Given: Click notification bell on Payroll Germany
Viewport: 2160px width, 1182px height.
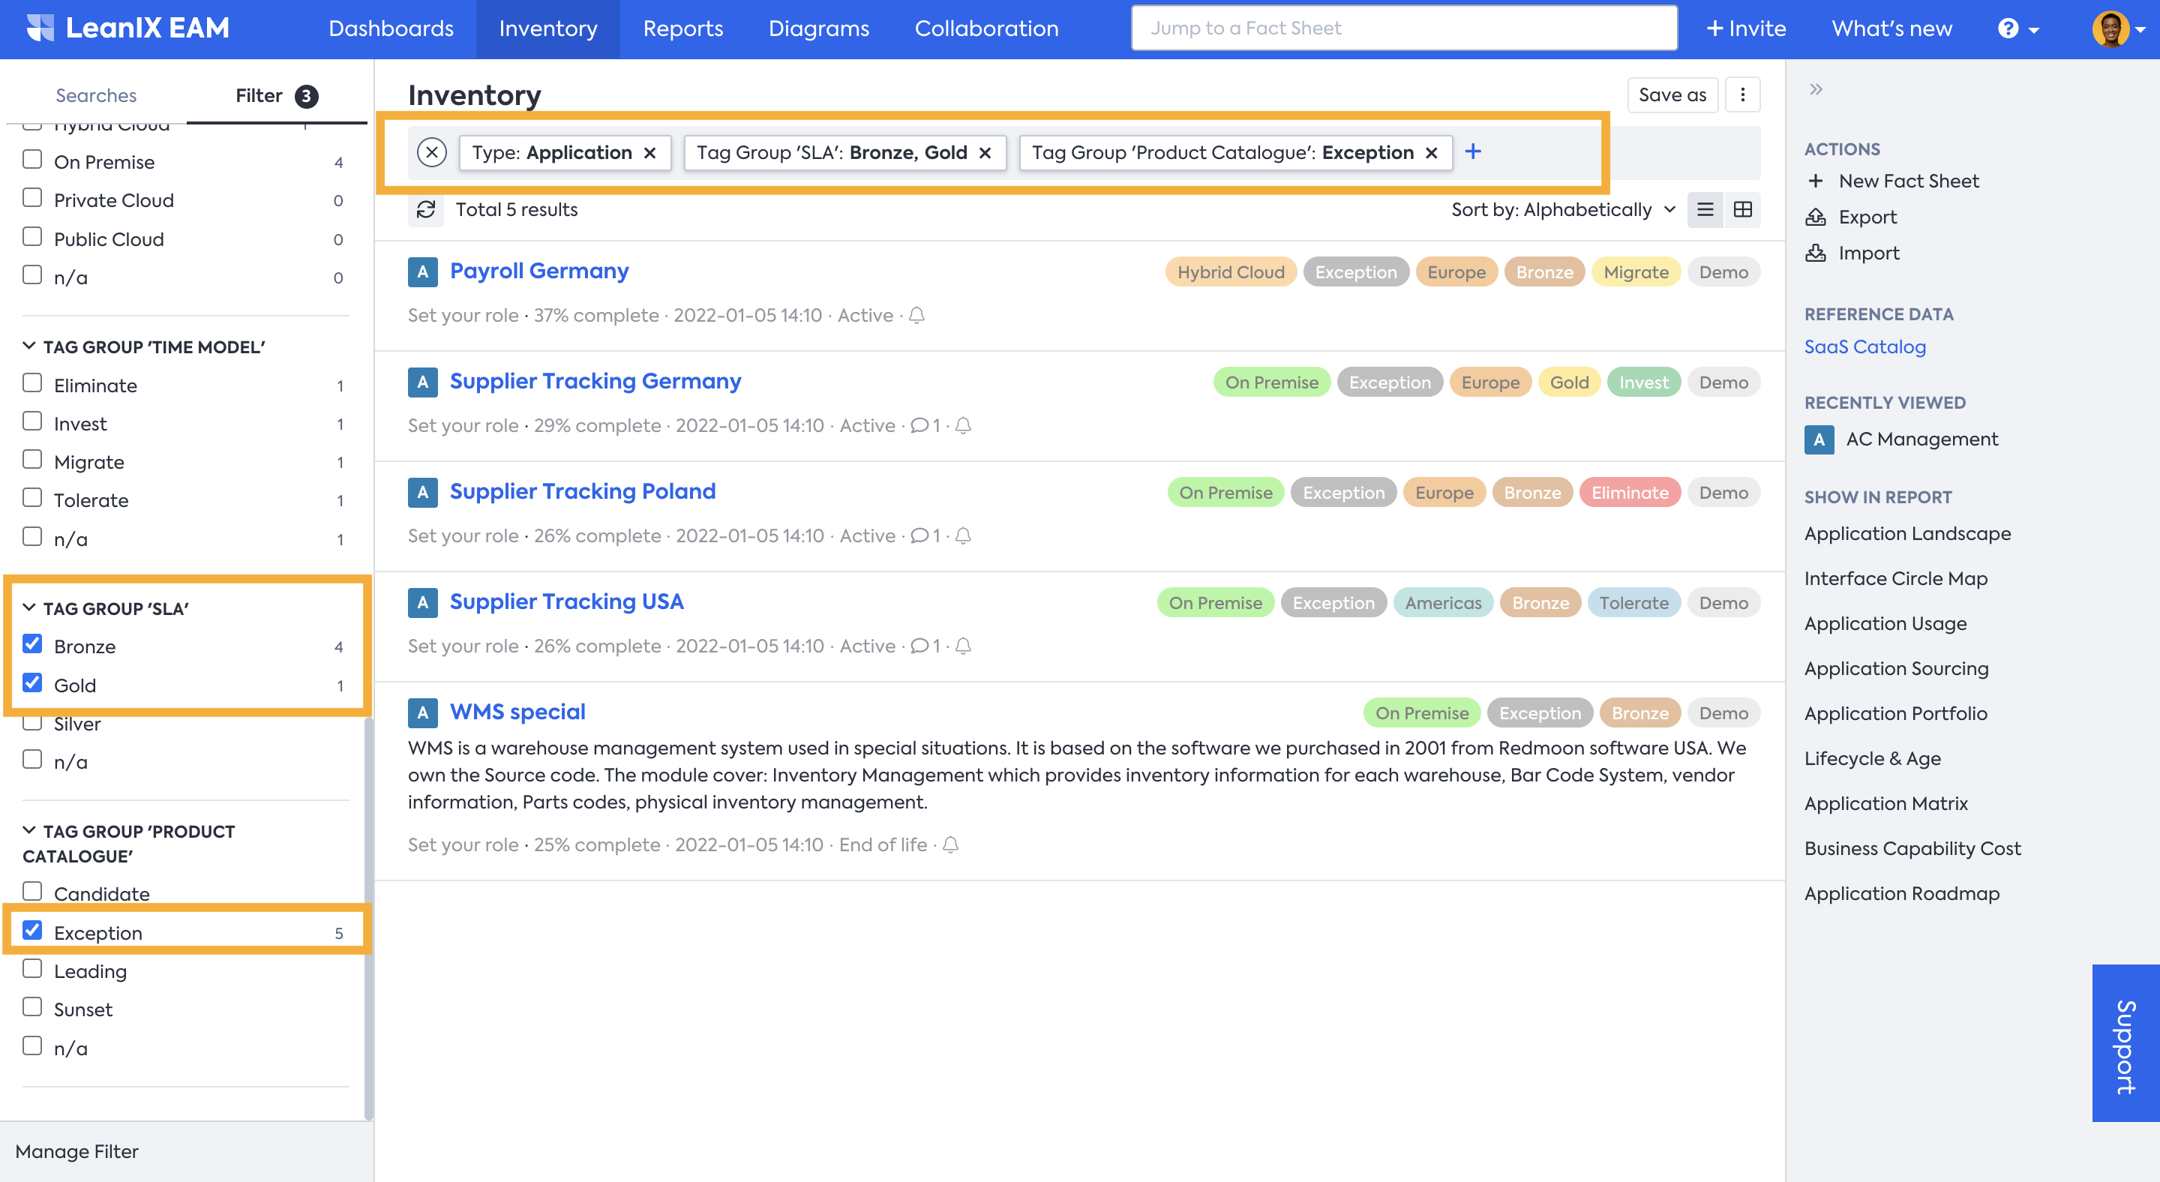Looking at the screenshot, I should 916,316.
